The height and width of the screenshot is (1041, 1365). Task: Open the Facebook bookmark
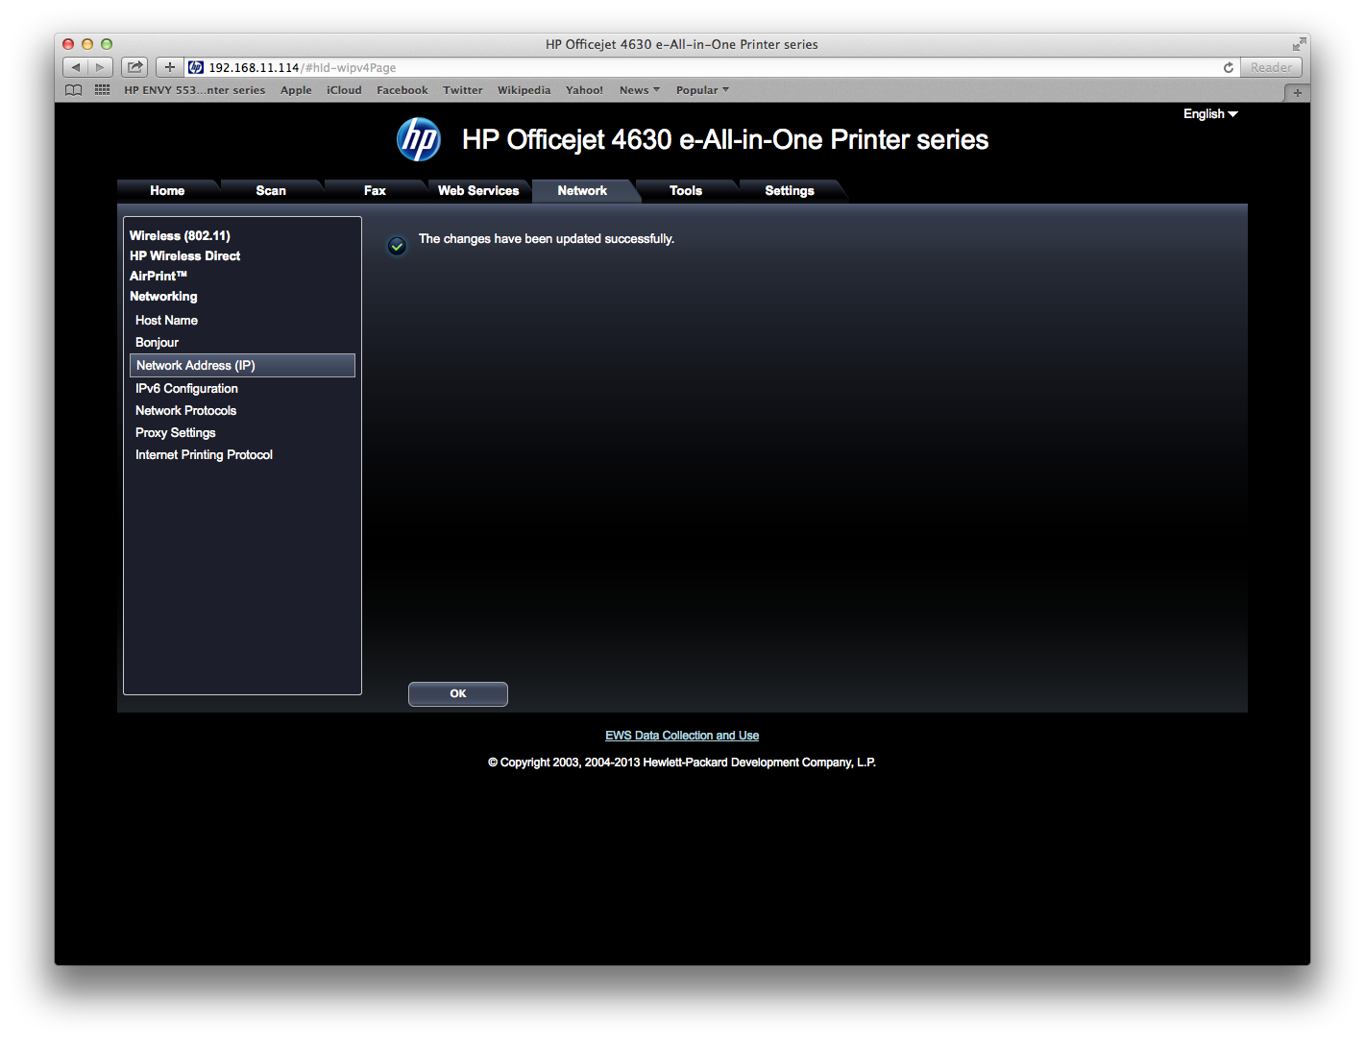click(x=402, y=90)
